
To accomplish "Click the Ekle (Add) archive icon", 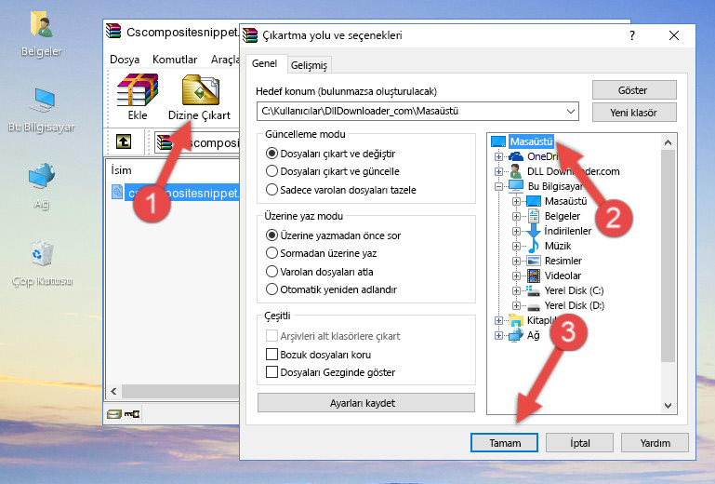I will pyautogui.click(x=138, y=90).
